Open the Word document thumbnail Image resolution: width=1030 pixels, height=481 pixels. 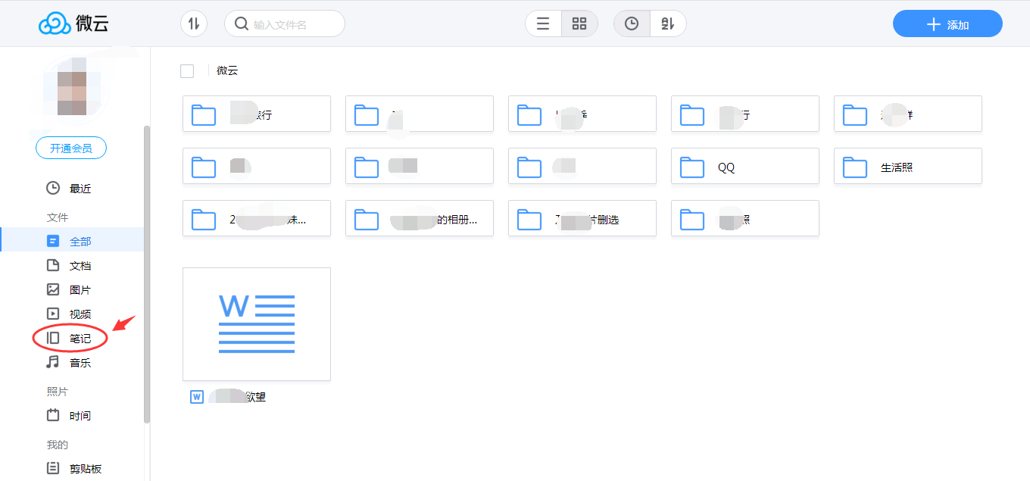[257, 324]
